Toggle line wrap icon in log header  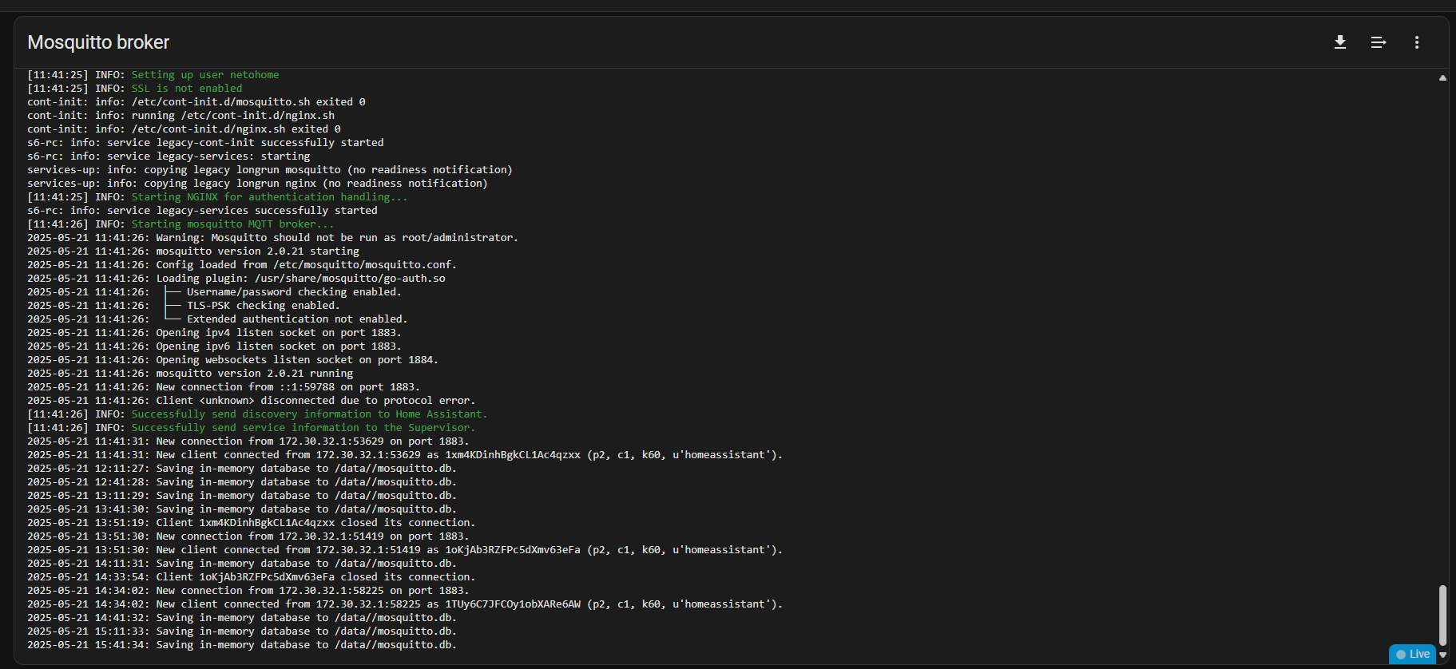pyautogui.click(x=1379, y=42)
